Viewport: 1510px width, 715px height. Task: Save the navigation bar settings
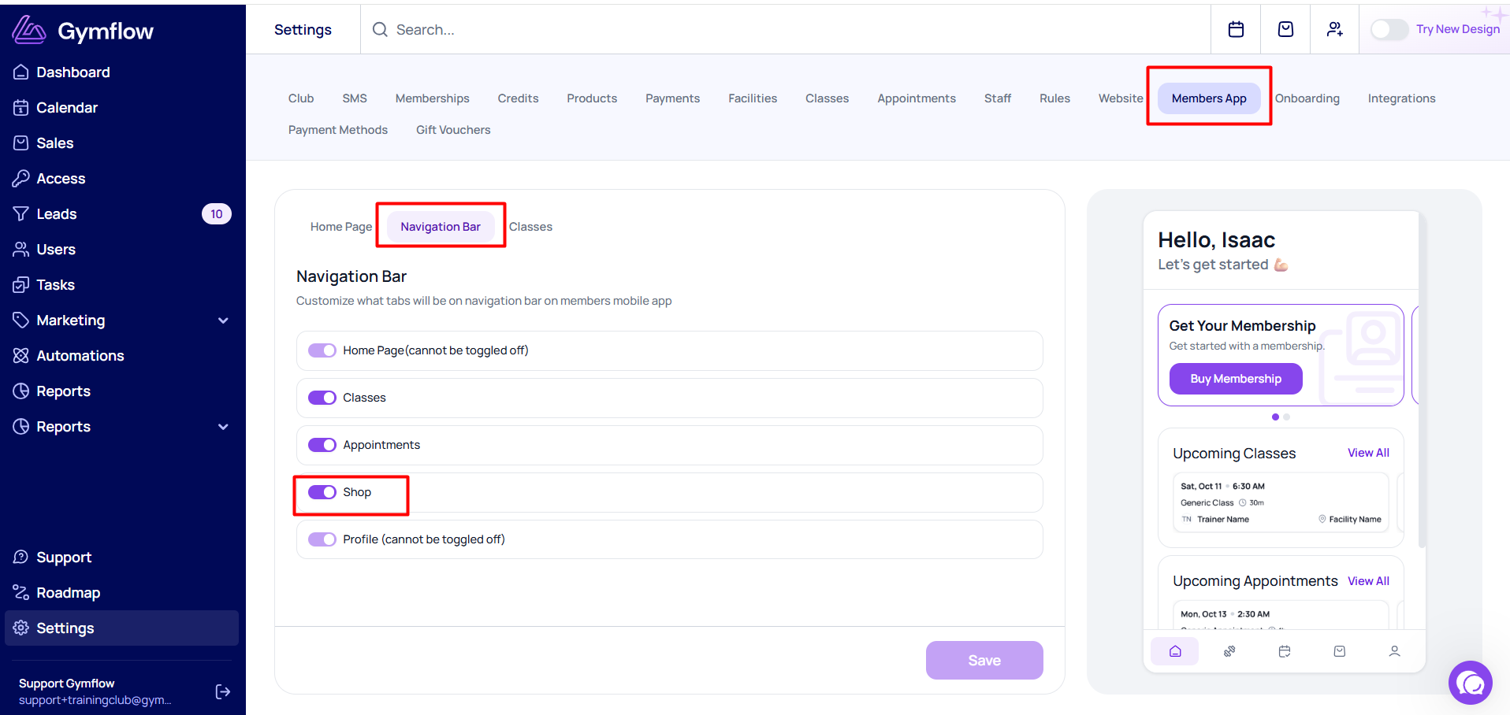(984, 660)
